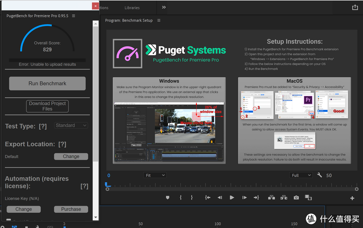Select the Program: Benchmark Setup panel tab
363x228 pixels.
point(129,20)
